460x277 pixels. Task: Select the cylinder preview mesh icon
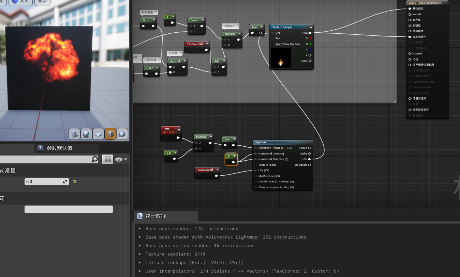(74, 134)
